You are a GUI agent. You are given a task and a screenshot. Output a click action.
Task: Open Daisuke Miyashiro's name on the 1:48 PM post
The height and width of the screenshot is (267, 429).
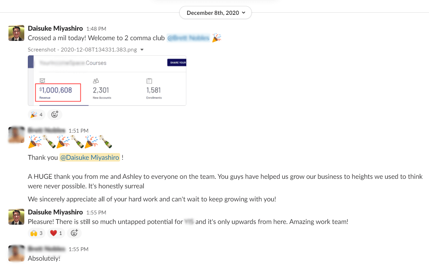pyautogui.click(x=55, y=29)
